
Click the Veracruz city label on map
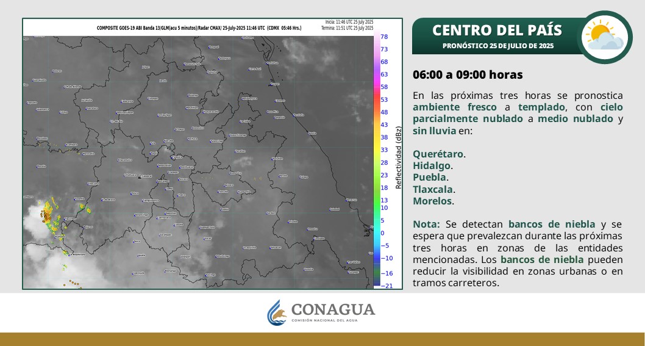tap(351, 200)
